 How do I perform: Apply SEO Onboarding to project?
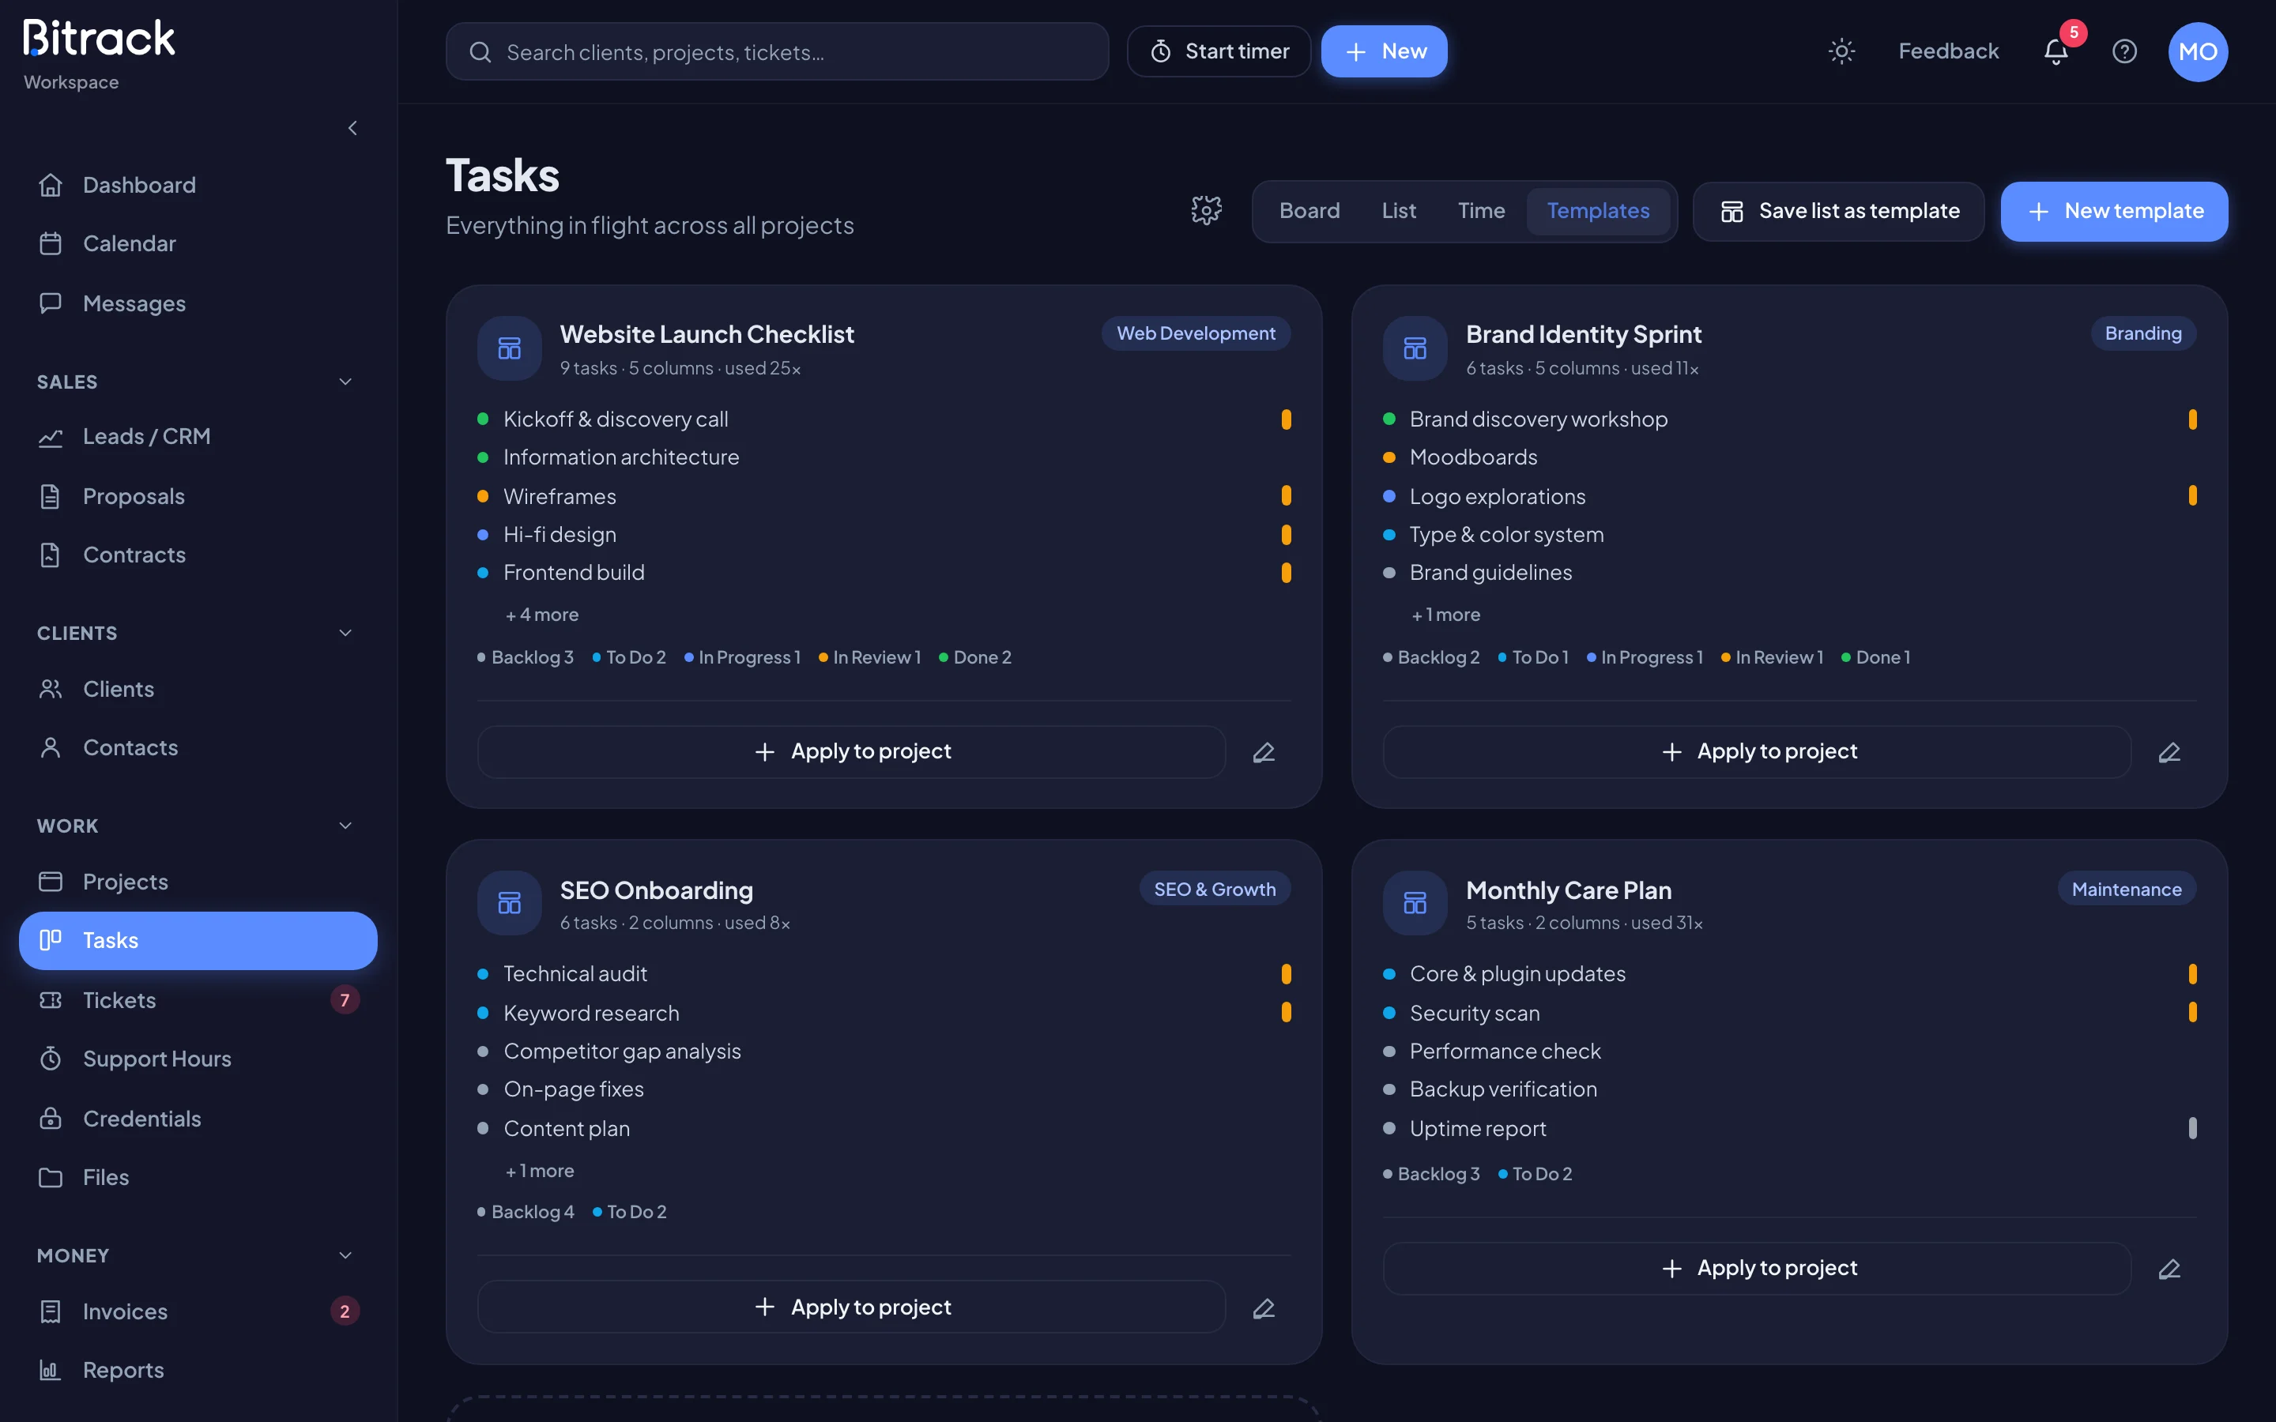[851, 1307]
